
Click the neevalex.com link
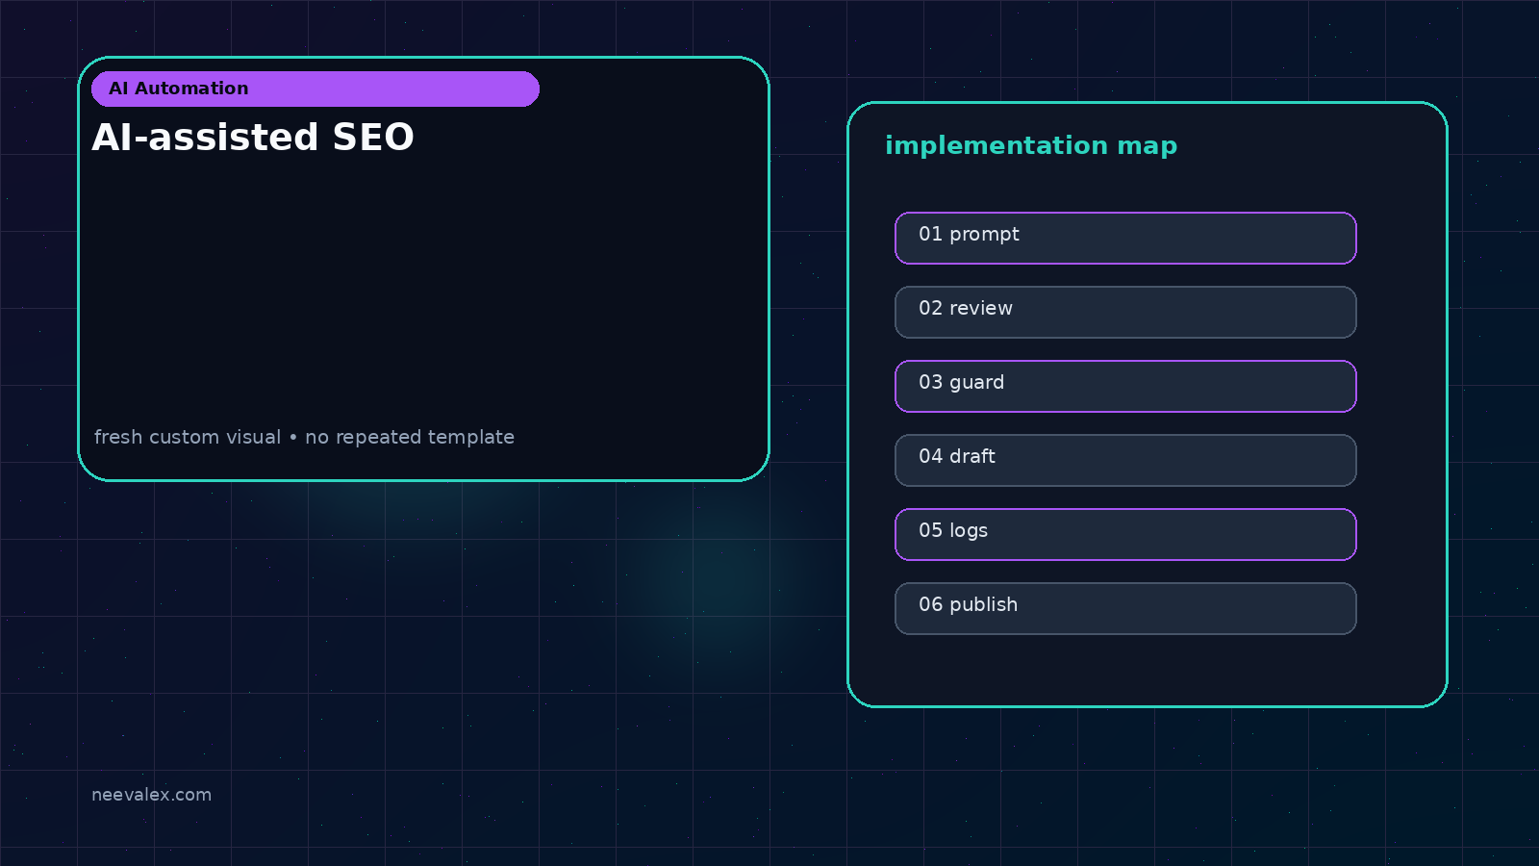pos(151,795)
